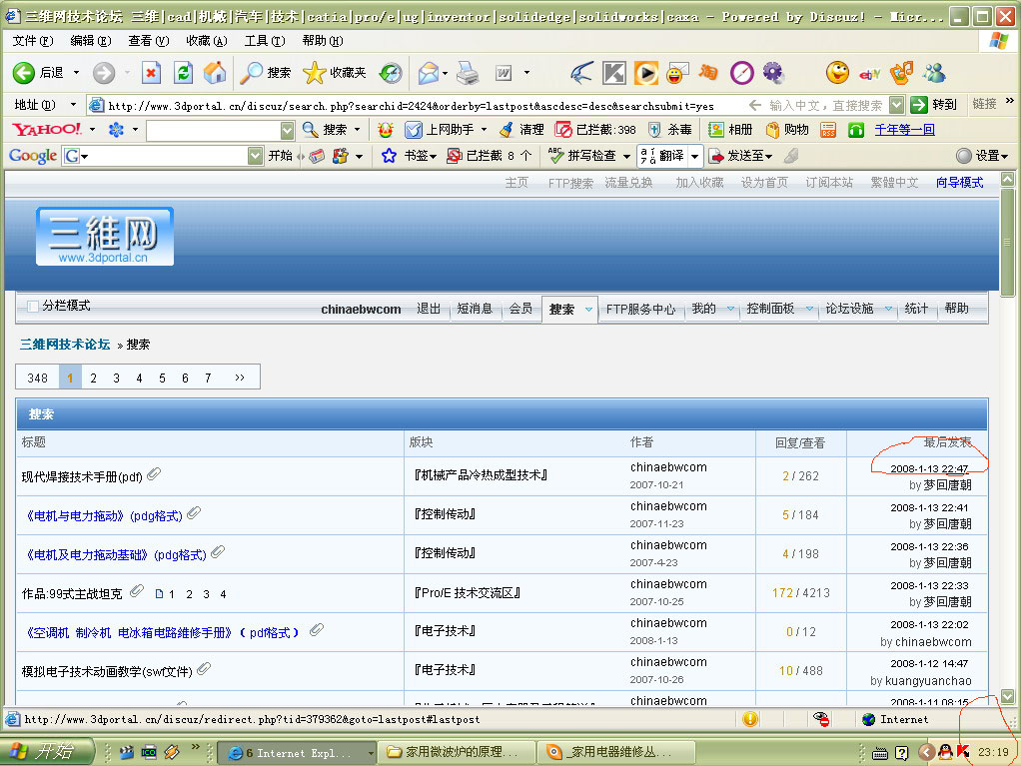Open the 编辑(E) menu
The width and height of the screenshot is (1021, 766).
pos(91,41)
